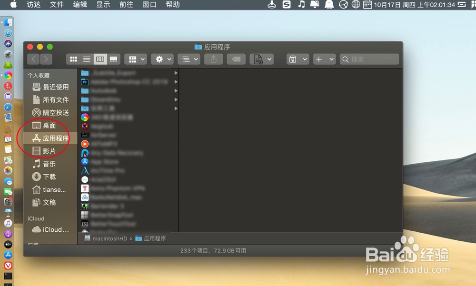Open Vivaldi browser from the Dock

(8, 266)
